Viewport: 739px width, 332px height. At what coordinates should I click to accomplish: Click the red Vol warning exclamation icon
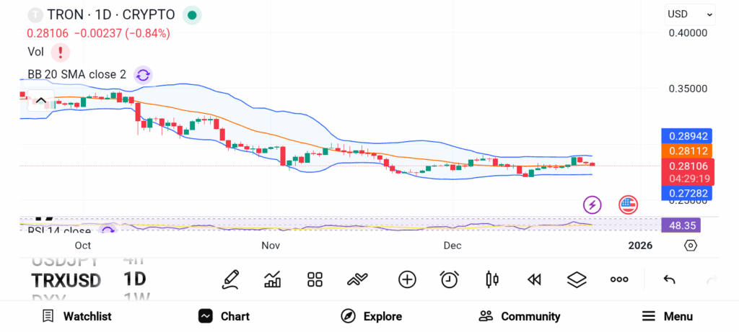pyautogui.click(x=61, y=52)
